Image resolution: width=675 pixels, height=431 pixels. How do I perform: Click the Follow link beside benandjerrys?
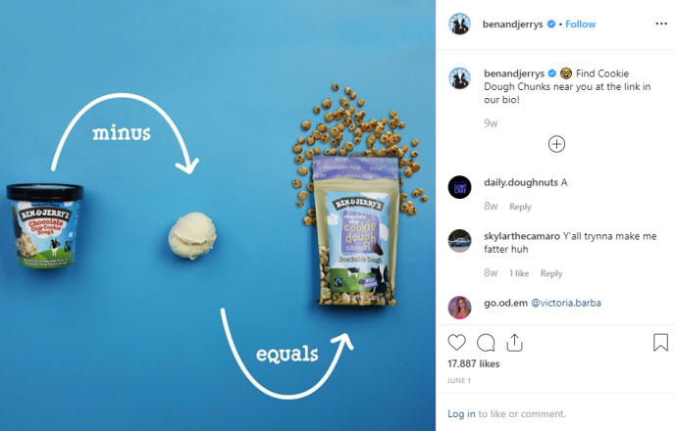[x=580, y=24]
